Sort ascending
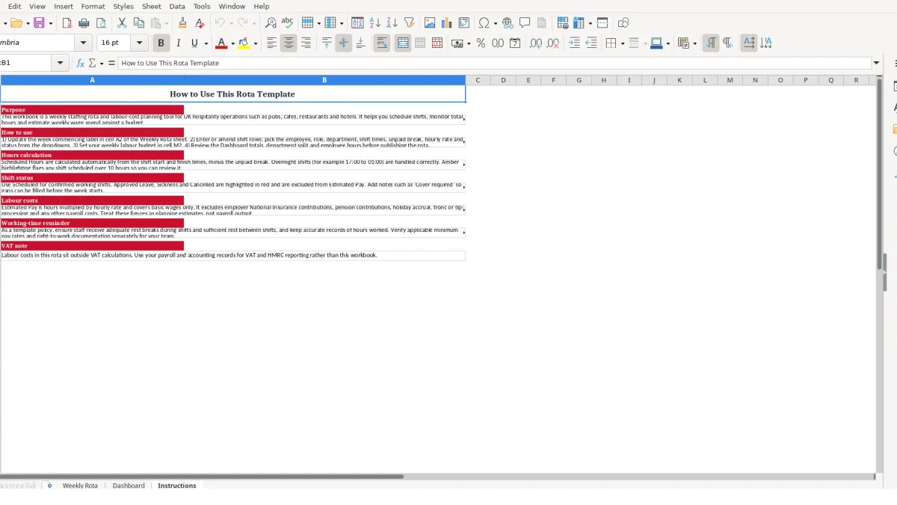The height and width of the screenshot is (505, 897). tap(375, 23)
